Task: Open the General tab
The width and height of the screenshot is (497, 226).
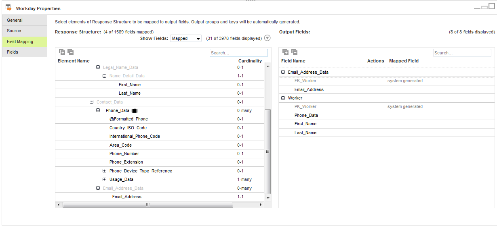Action: [24, 20]
